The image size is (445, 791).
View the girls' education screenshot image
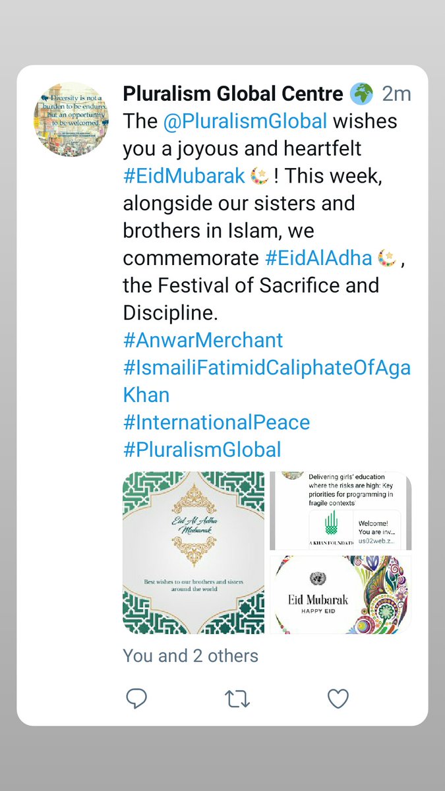click(x=340, y=511)
